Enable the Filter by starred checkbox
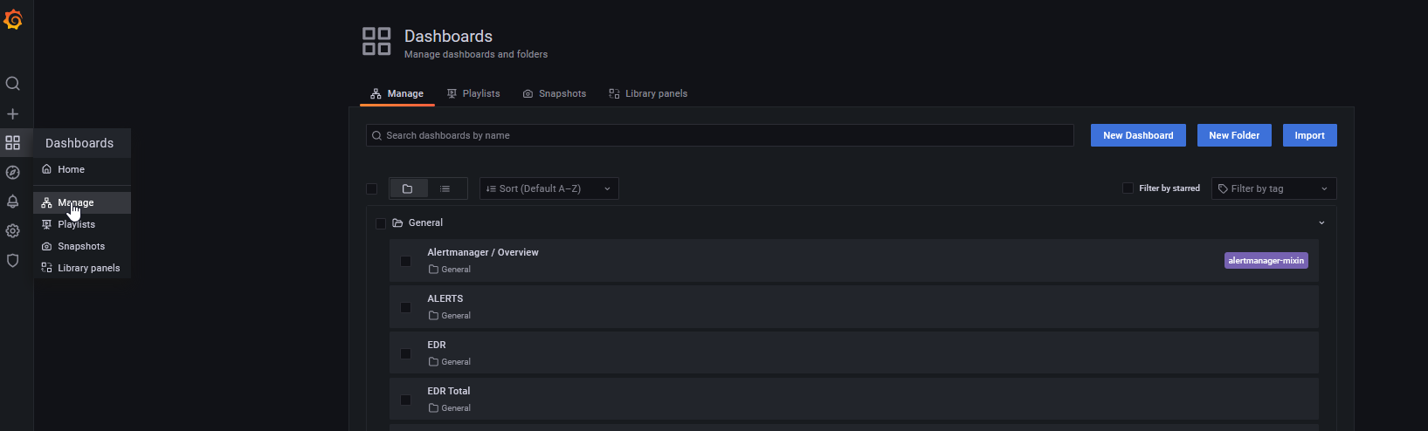Viewport: 1428px width, 431px height. (1128, 188)
